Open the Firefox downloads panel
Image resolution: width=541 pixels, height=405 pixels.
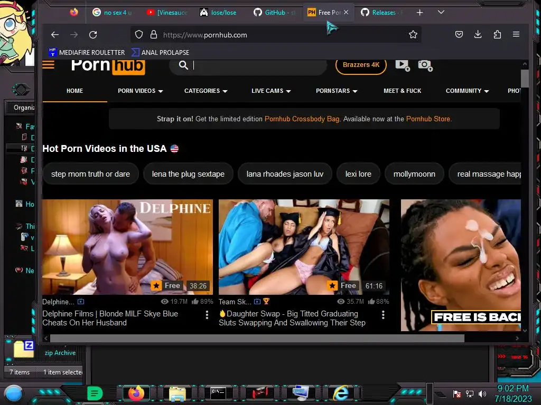pyautogui.click(x=478, y=34)
